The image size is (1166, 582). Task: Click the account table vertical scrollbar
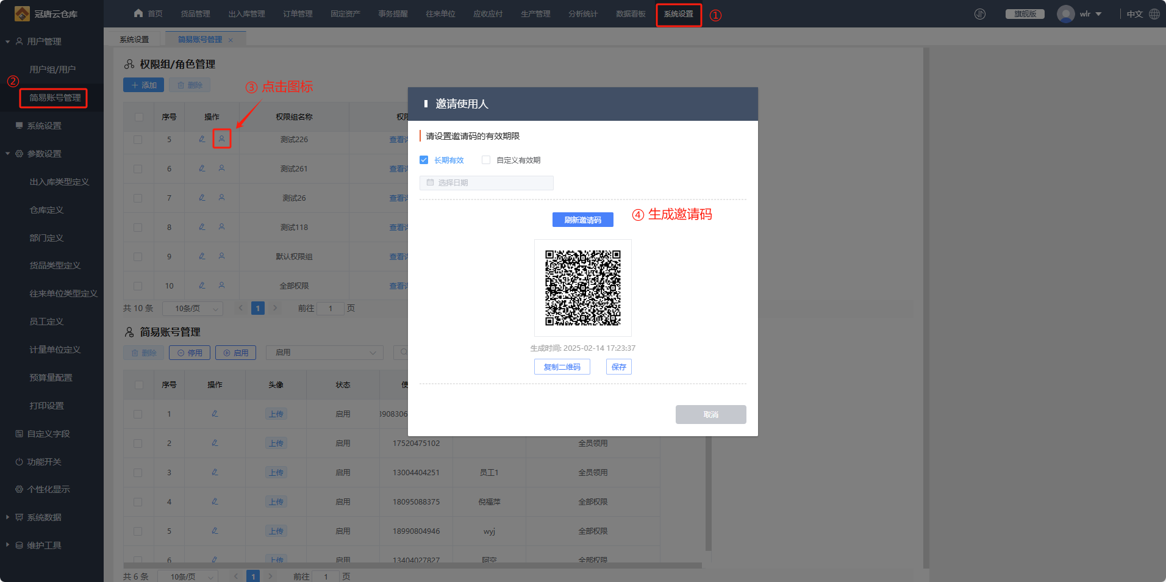(x=708, y=493)
